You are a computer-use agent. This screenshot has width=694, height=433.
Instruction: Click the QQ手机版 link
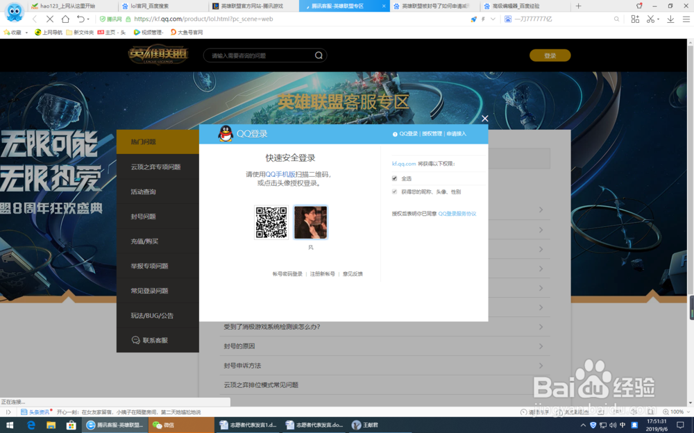tap(280, 174)
